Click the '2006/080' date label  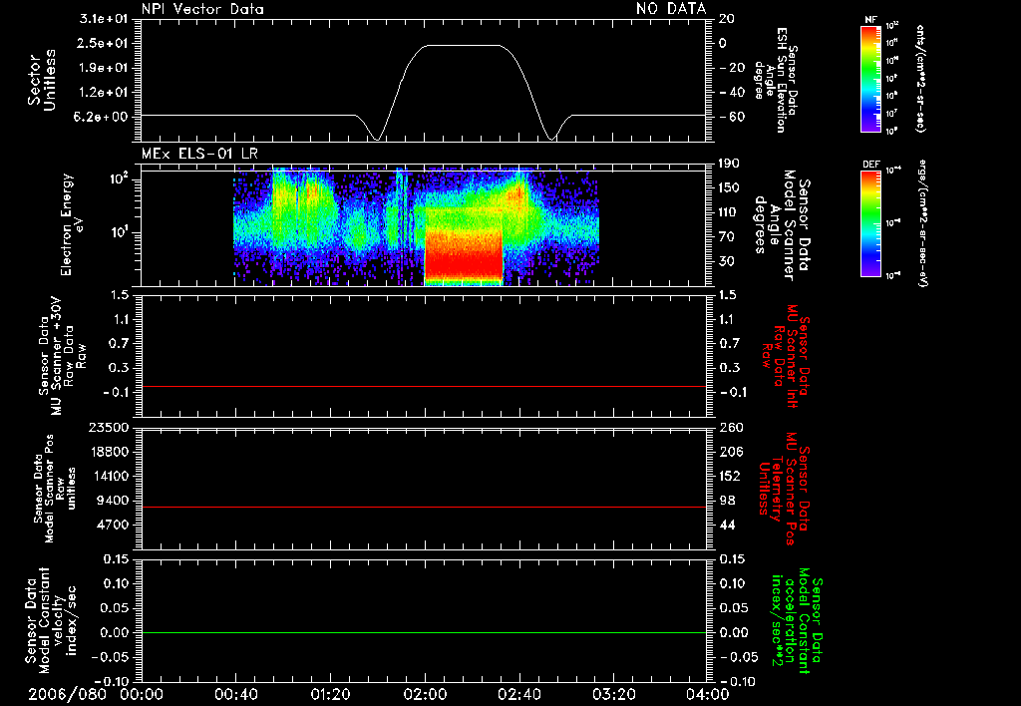[67, 694]
